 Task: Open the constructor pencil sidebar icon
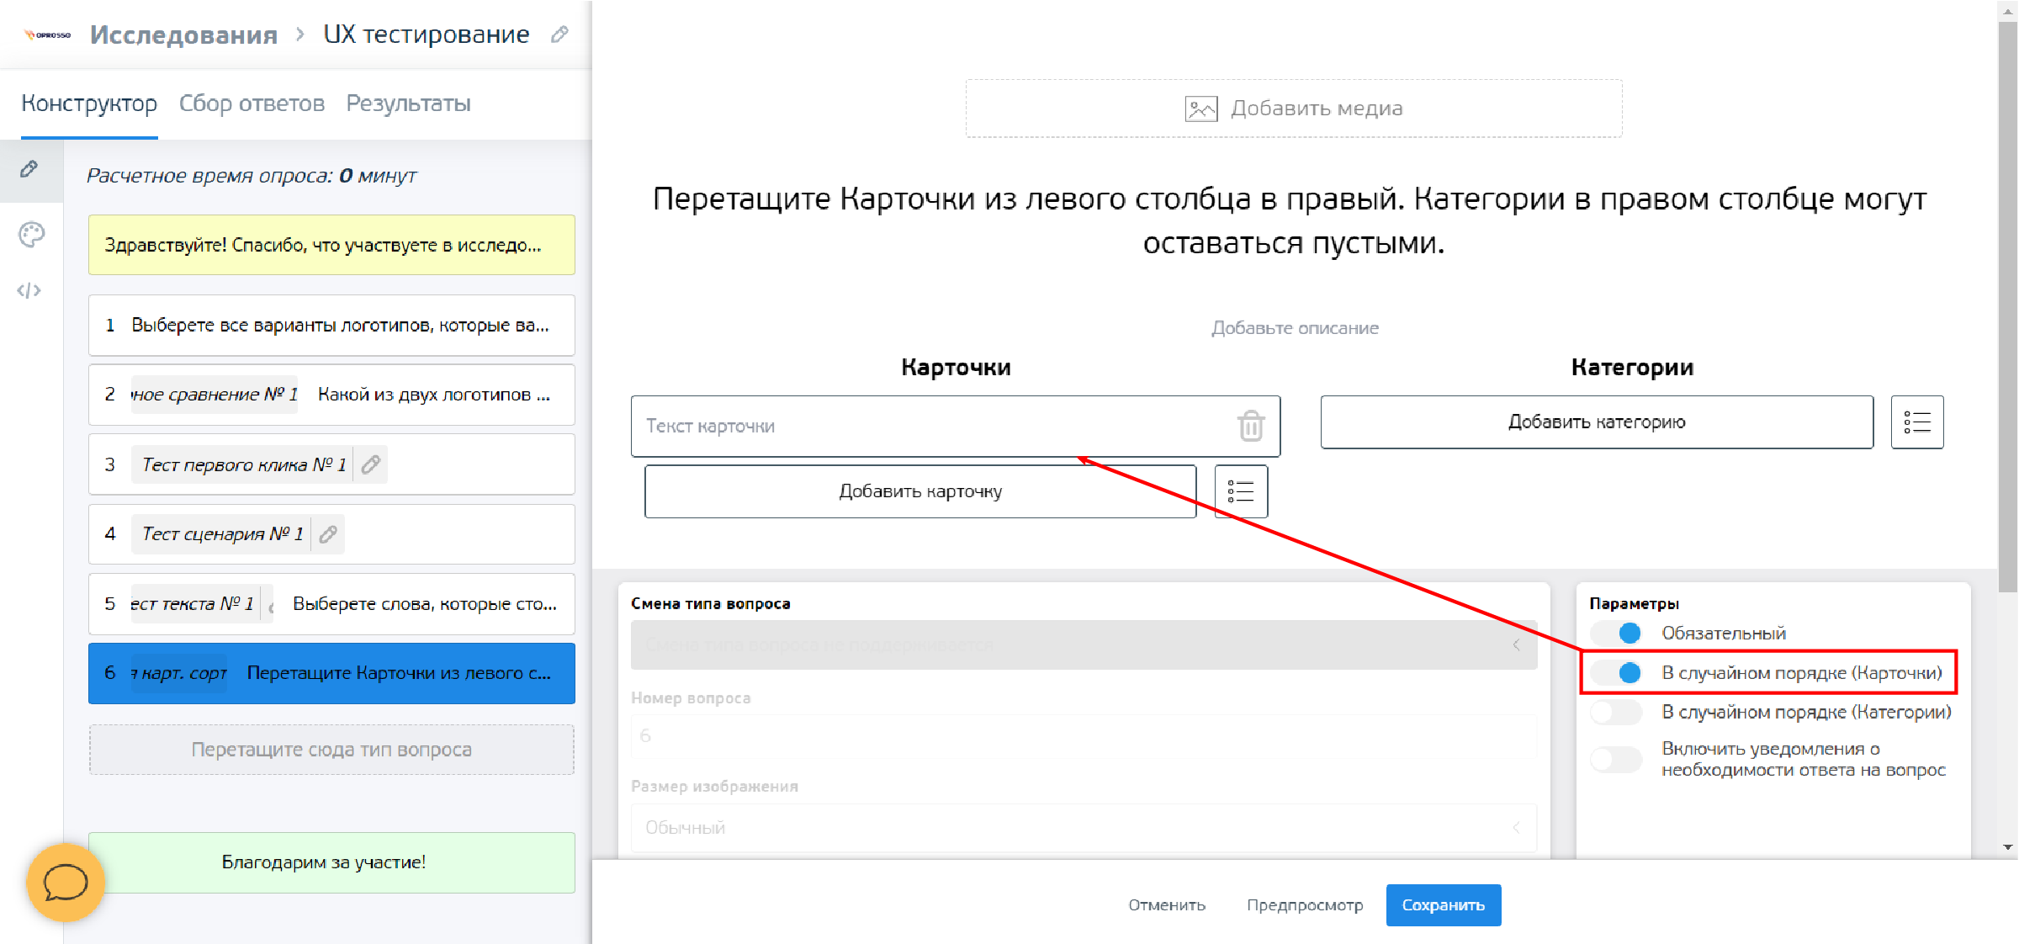(x=29, y=169)
